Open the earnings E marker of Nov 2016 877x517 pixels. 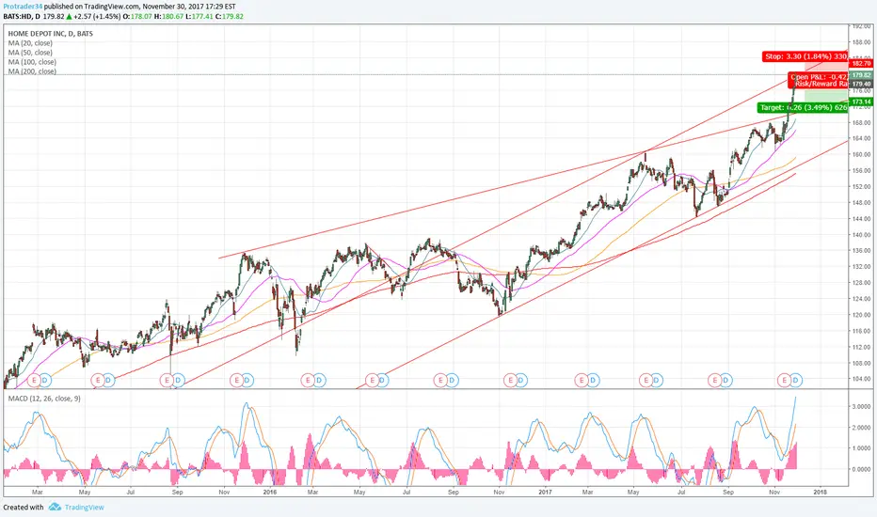pos(509,381)
